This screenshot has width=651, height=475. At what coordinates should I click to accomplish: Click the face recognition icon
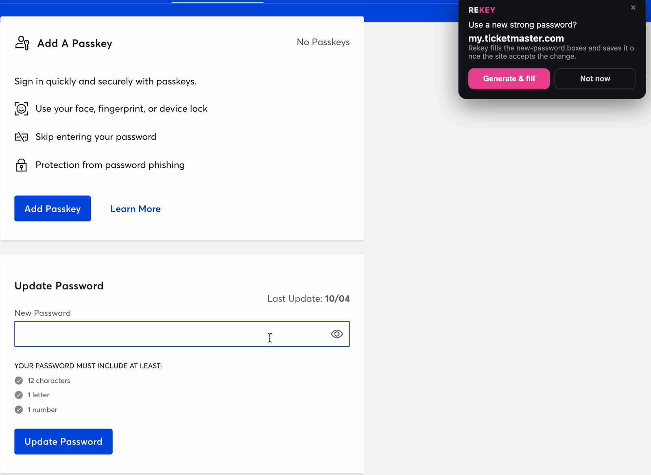tap(22, 109)
